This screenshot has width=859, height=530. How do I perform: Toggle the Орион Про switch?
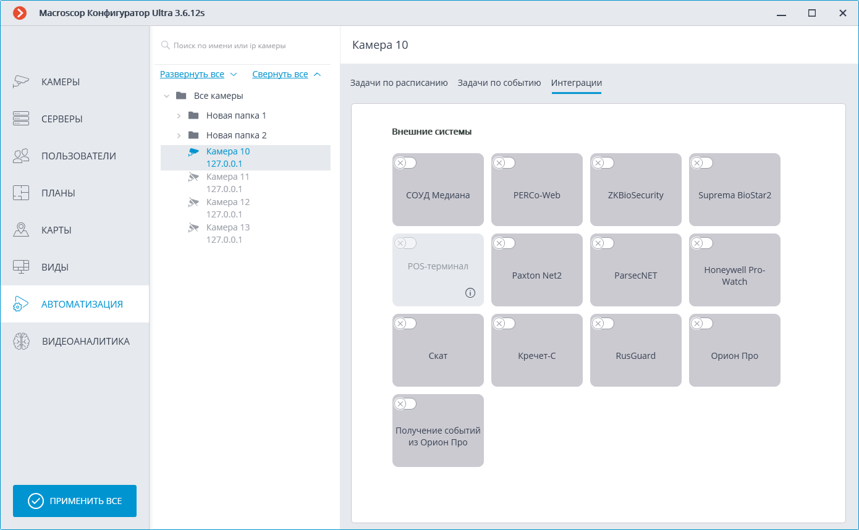tap(702, 324)
